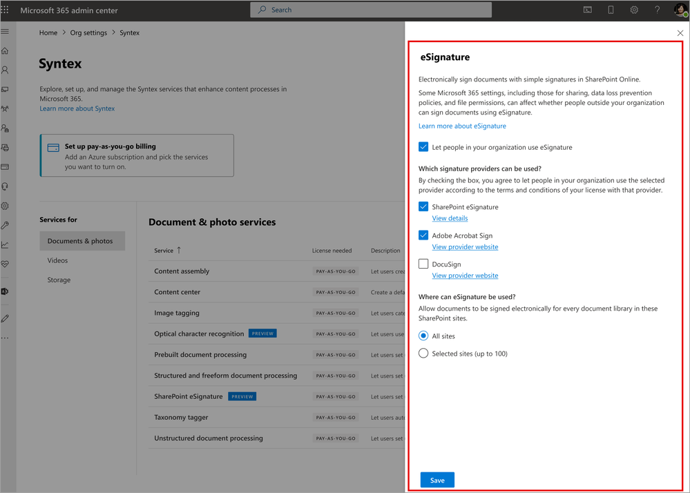Open the mobile app icon in header
This screenshot has height=493, width=690.
point(611,10)
